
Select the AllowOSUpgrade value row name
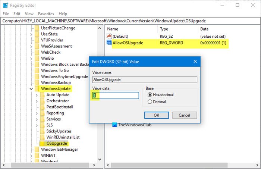(128, 43)
